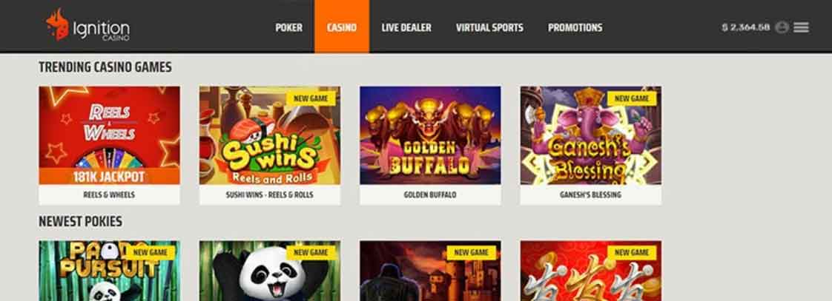This screenshot has height=301, width=832.
Task: Open the user account profile icon
Action: 782,27
